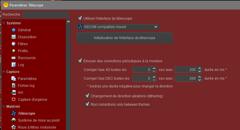Click the Disposition layout icon
The height and width of the screenshot is (130, 240).
pos(14,37)
